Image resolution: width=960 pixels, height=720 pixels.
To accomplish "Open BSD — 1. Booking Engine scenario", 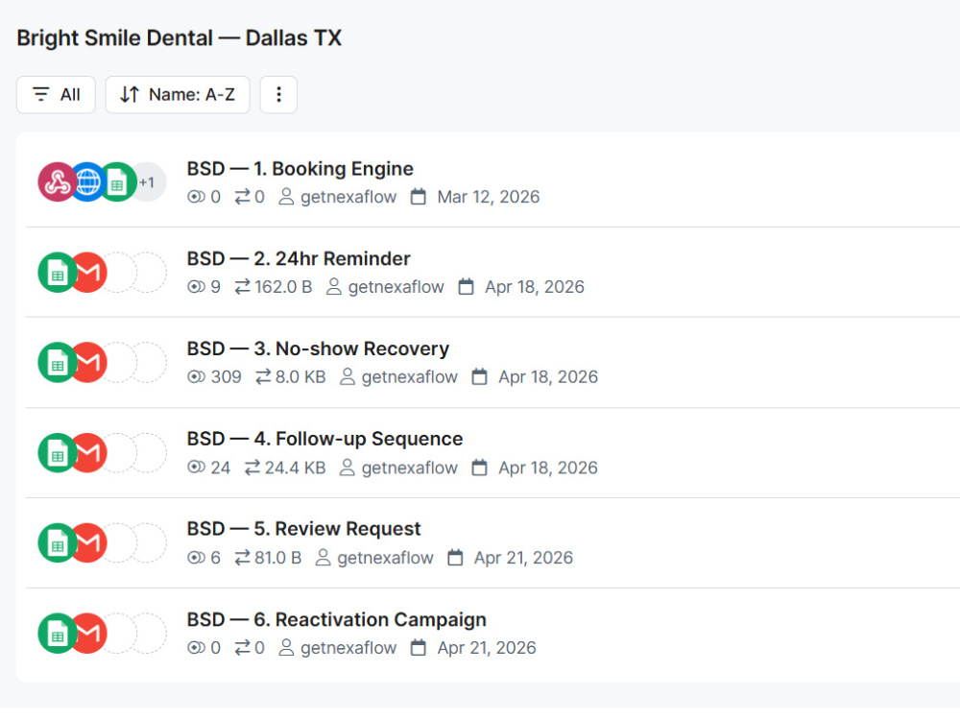I will [x=300, y=169].
